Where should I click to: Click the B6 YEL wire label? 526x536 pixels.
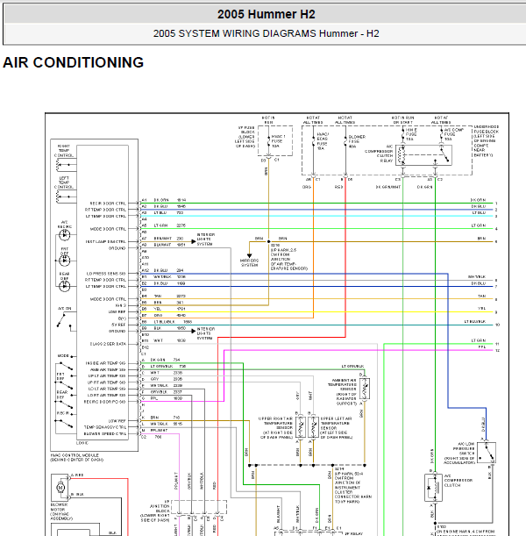pos(163,309)
